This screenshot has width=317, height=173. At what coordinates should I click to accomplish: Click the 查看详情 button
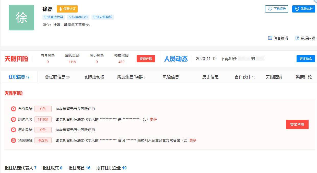(x=146, y=59)
